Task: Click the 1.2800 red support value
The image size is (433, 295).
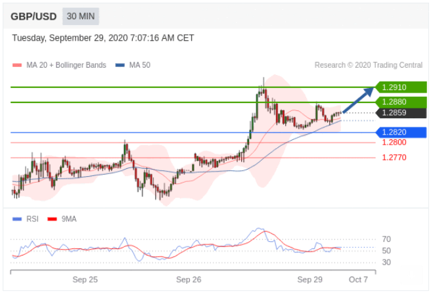Action: click(394, 143)
